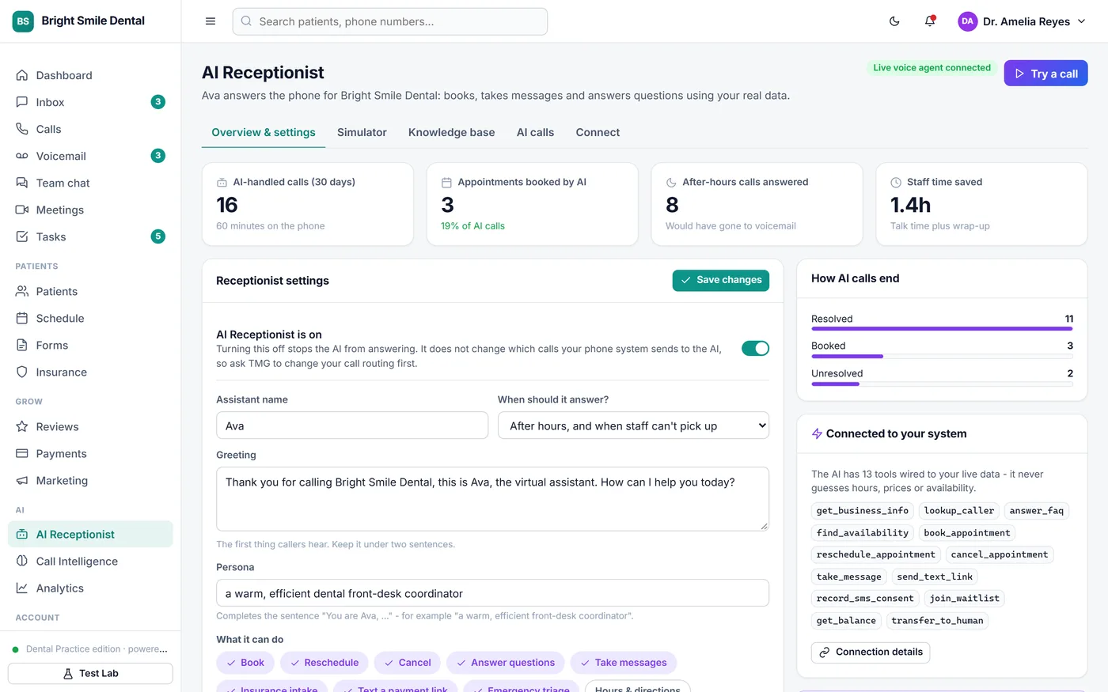
Task: Click the Try a call button
Action: (x=1045, y=74)
